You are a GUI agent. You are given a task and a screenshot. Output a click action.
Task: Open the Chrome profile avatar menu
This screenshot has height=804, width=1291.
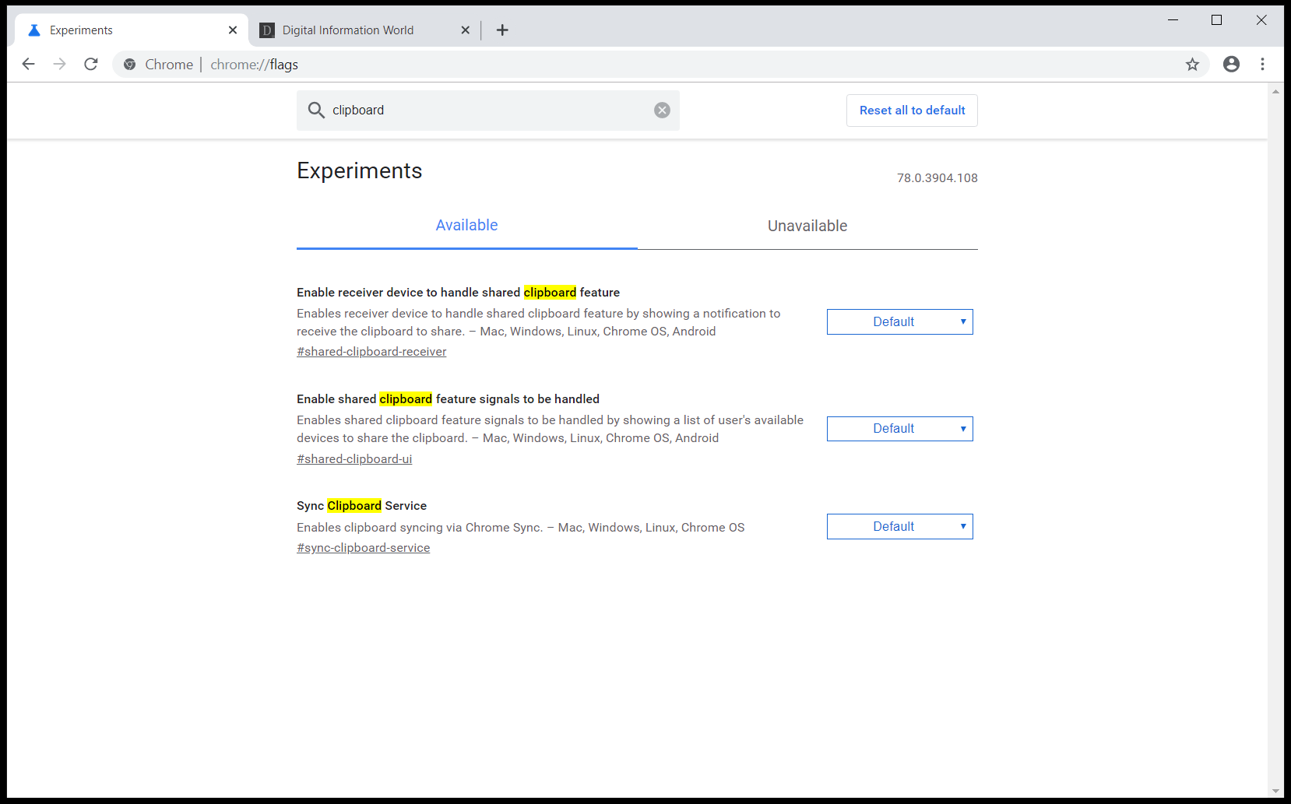click(1231, 65)
